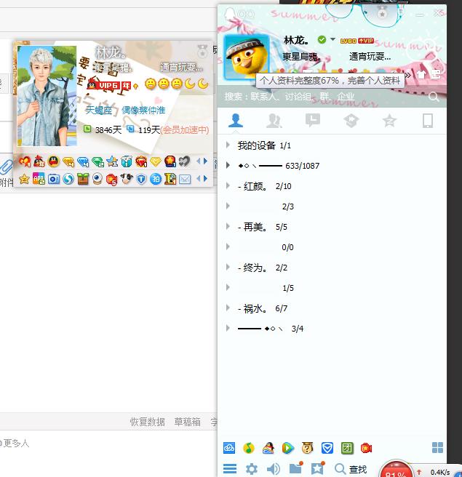Click right arrow of top badge row

206,161
